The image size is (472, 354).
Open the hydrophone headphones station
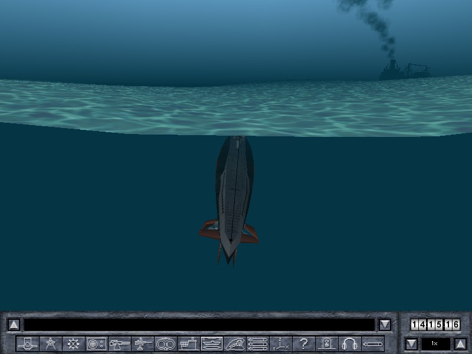350,344
